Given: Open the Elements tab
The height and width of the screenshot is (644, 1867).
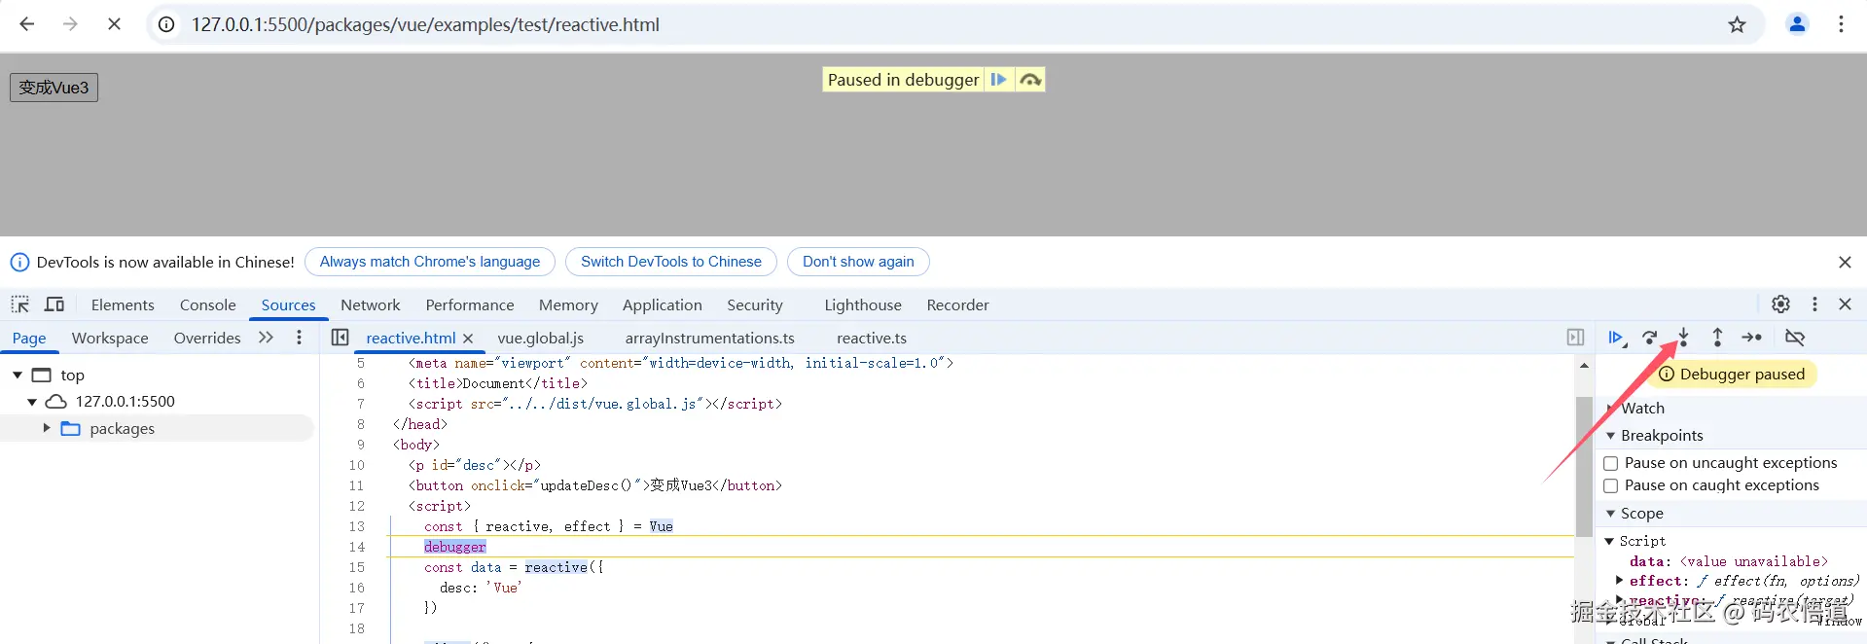Looking at the screenshot, I should point(123,304).
